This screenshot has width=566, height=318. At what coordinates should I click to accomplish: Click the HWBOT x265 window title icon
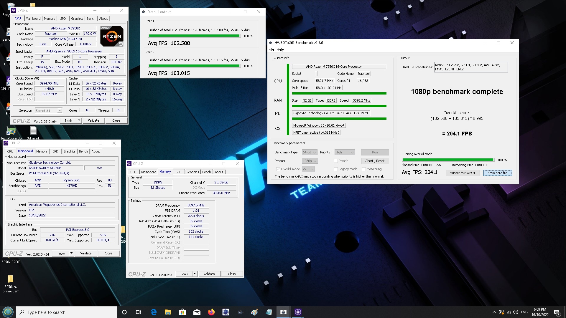[x=271, y=43]
